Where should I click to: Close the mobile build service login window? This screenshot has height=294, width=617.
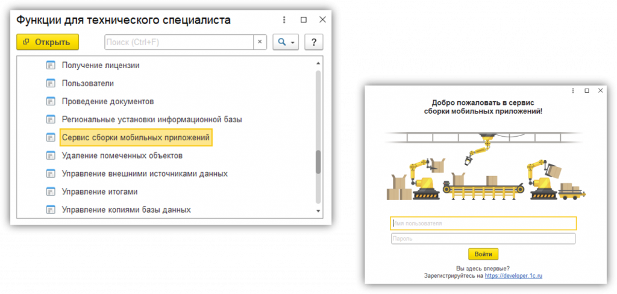(x=601, y=90)
